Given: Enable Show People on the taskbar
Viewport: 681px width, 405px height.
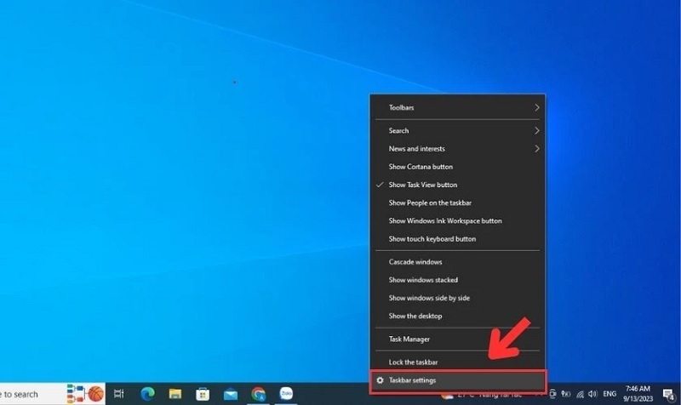Looking at the screenshot, I should coord(430,202).
